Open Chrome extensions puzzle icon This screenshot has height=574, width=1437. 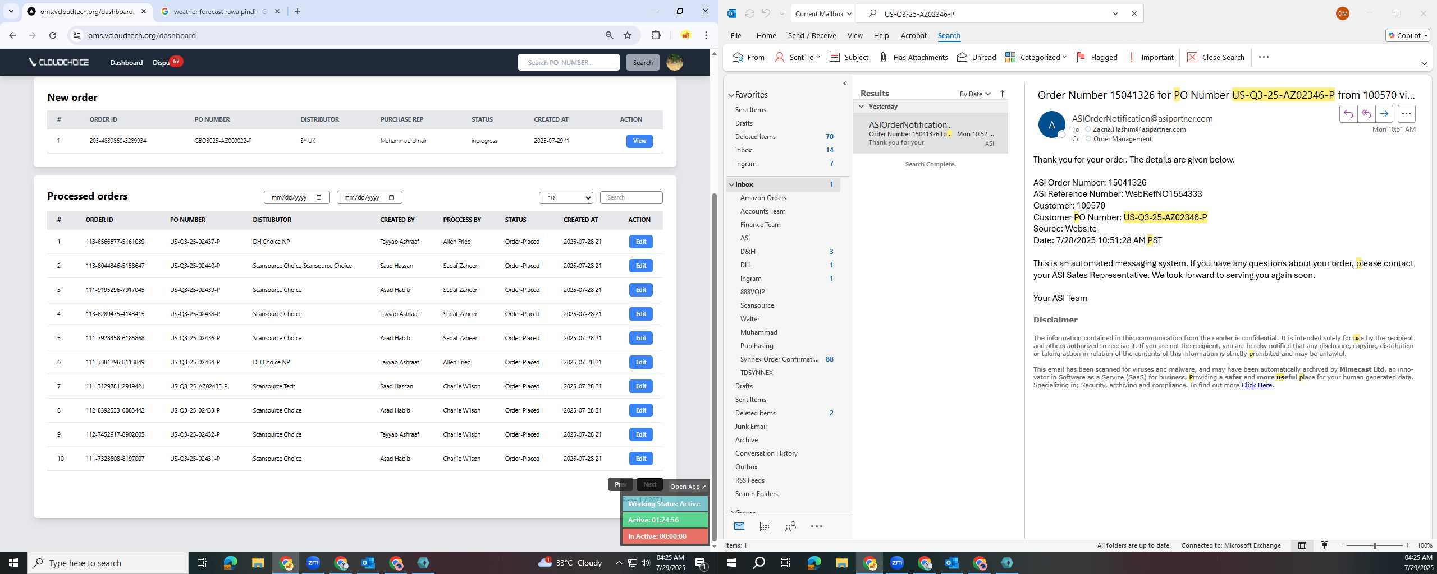[x=656, y=35]
